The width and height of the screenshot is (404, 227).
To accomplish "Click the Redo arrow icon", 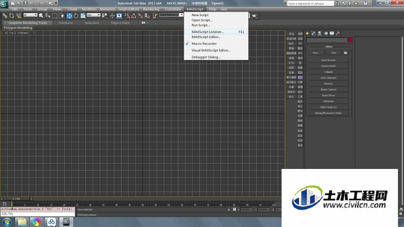I will coord(41,3).
